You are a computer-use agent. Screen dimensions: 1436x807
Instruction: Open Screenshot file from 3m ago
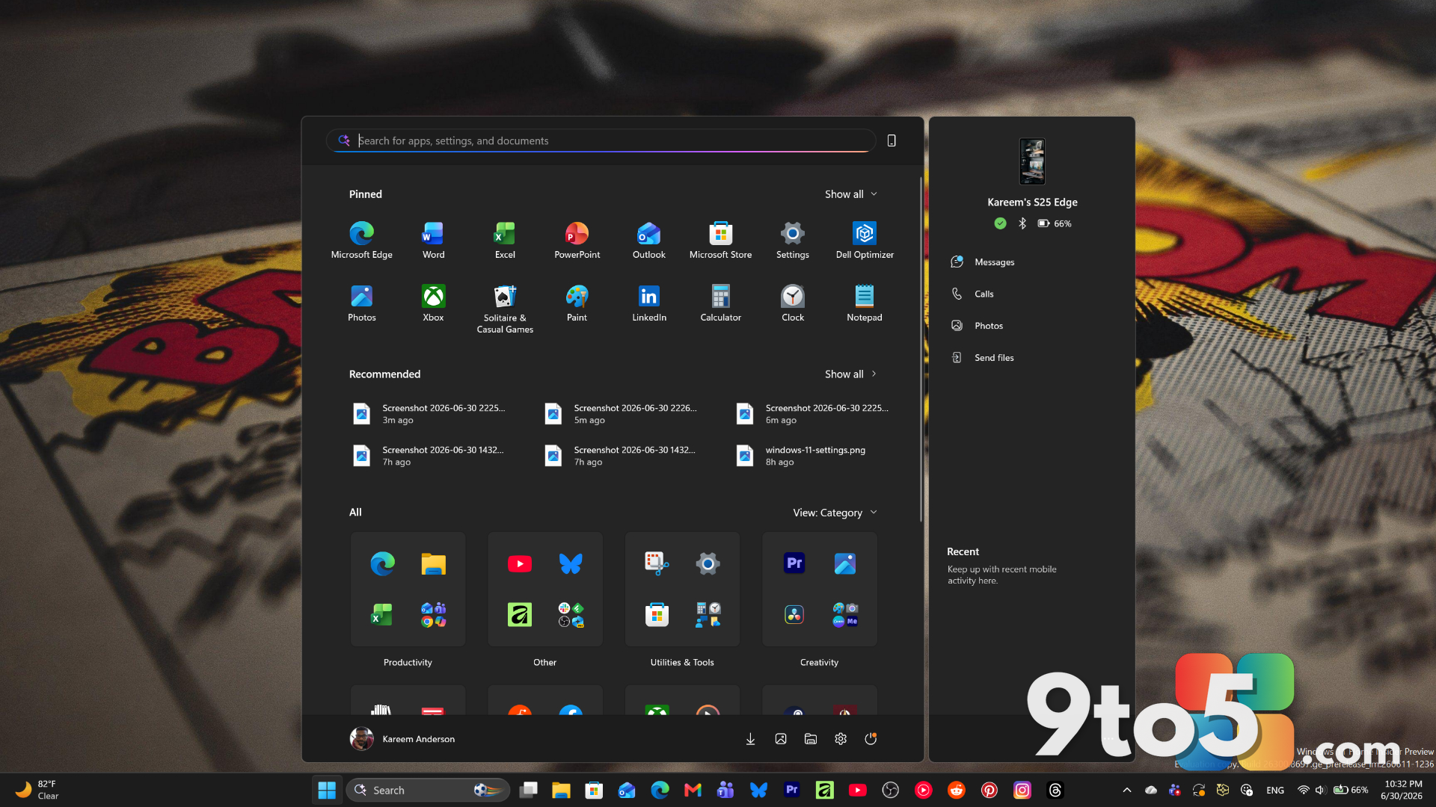(430, 414)
